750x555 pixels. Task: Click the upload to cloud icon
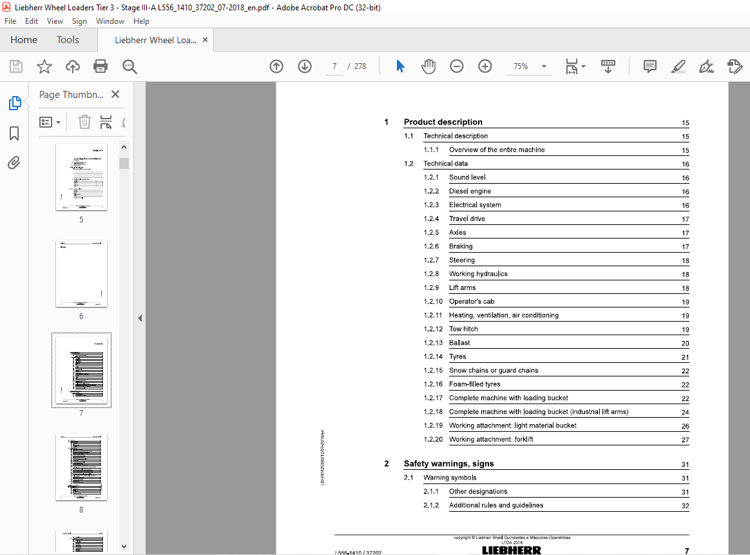point(72,66)
